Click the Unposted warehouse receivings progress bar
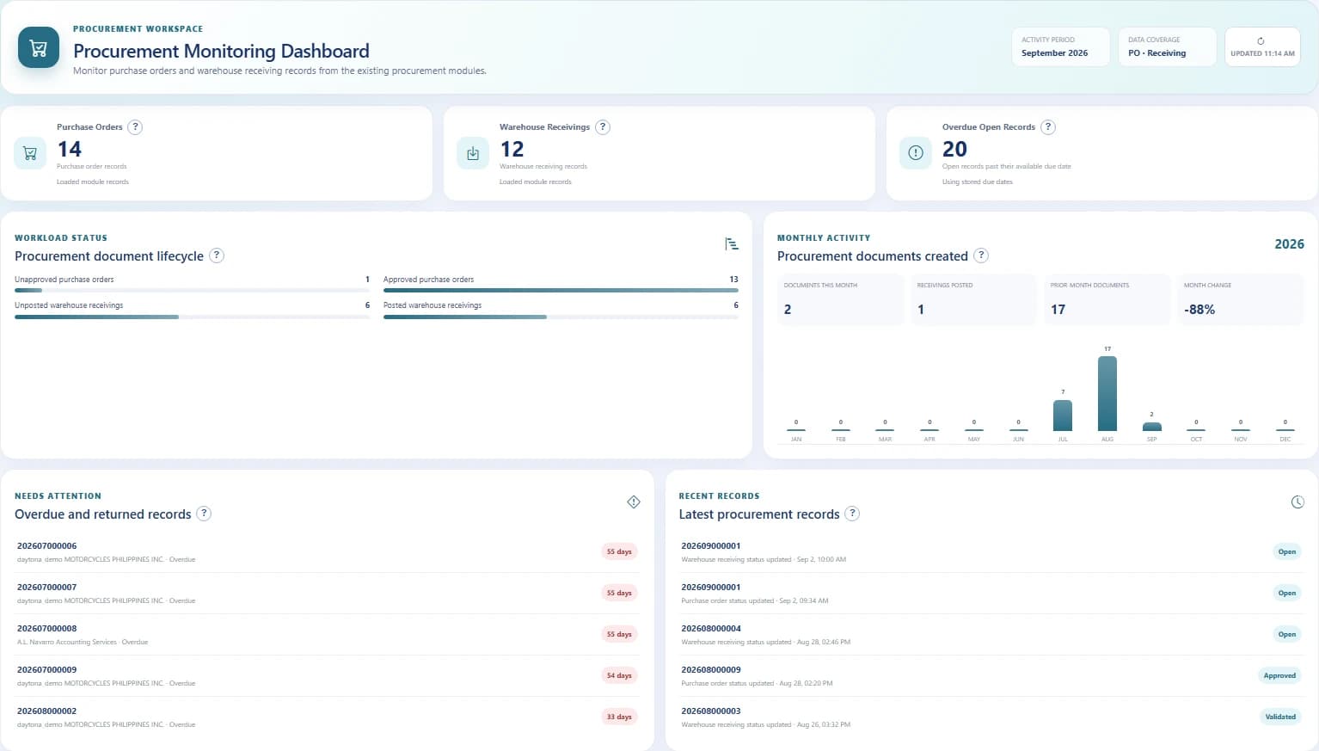Image resolution: width=1319 pixels, height=751 pixels. [192, 317]
